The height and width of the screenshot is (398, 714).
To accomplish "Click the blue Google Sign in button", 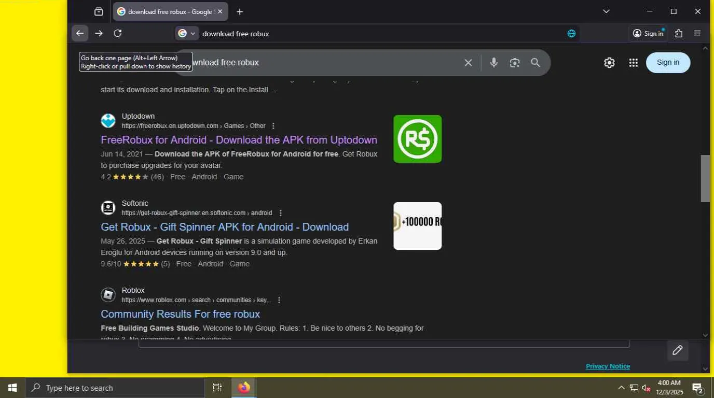I will 668,63.
